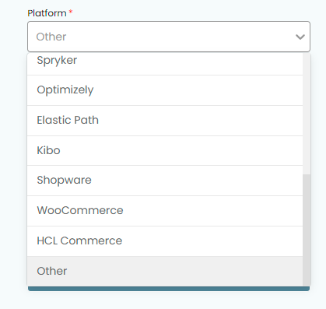Click the Platform dropdown chevron arrow
The height and width of the screenshot is (309, 326).
(300, 37)
